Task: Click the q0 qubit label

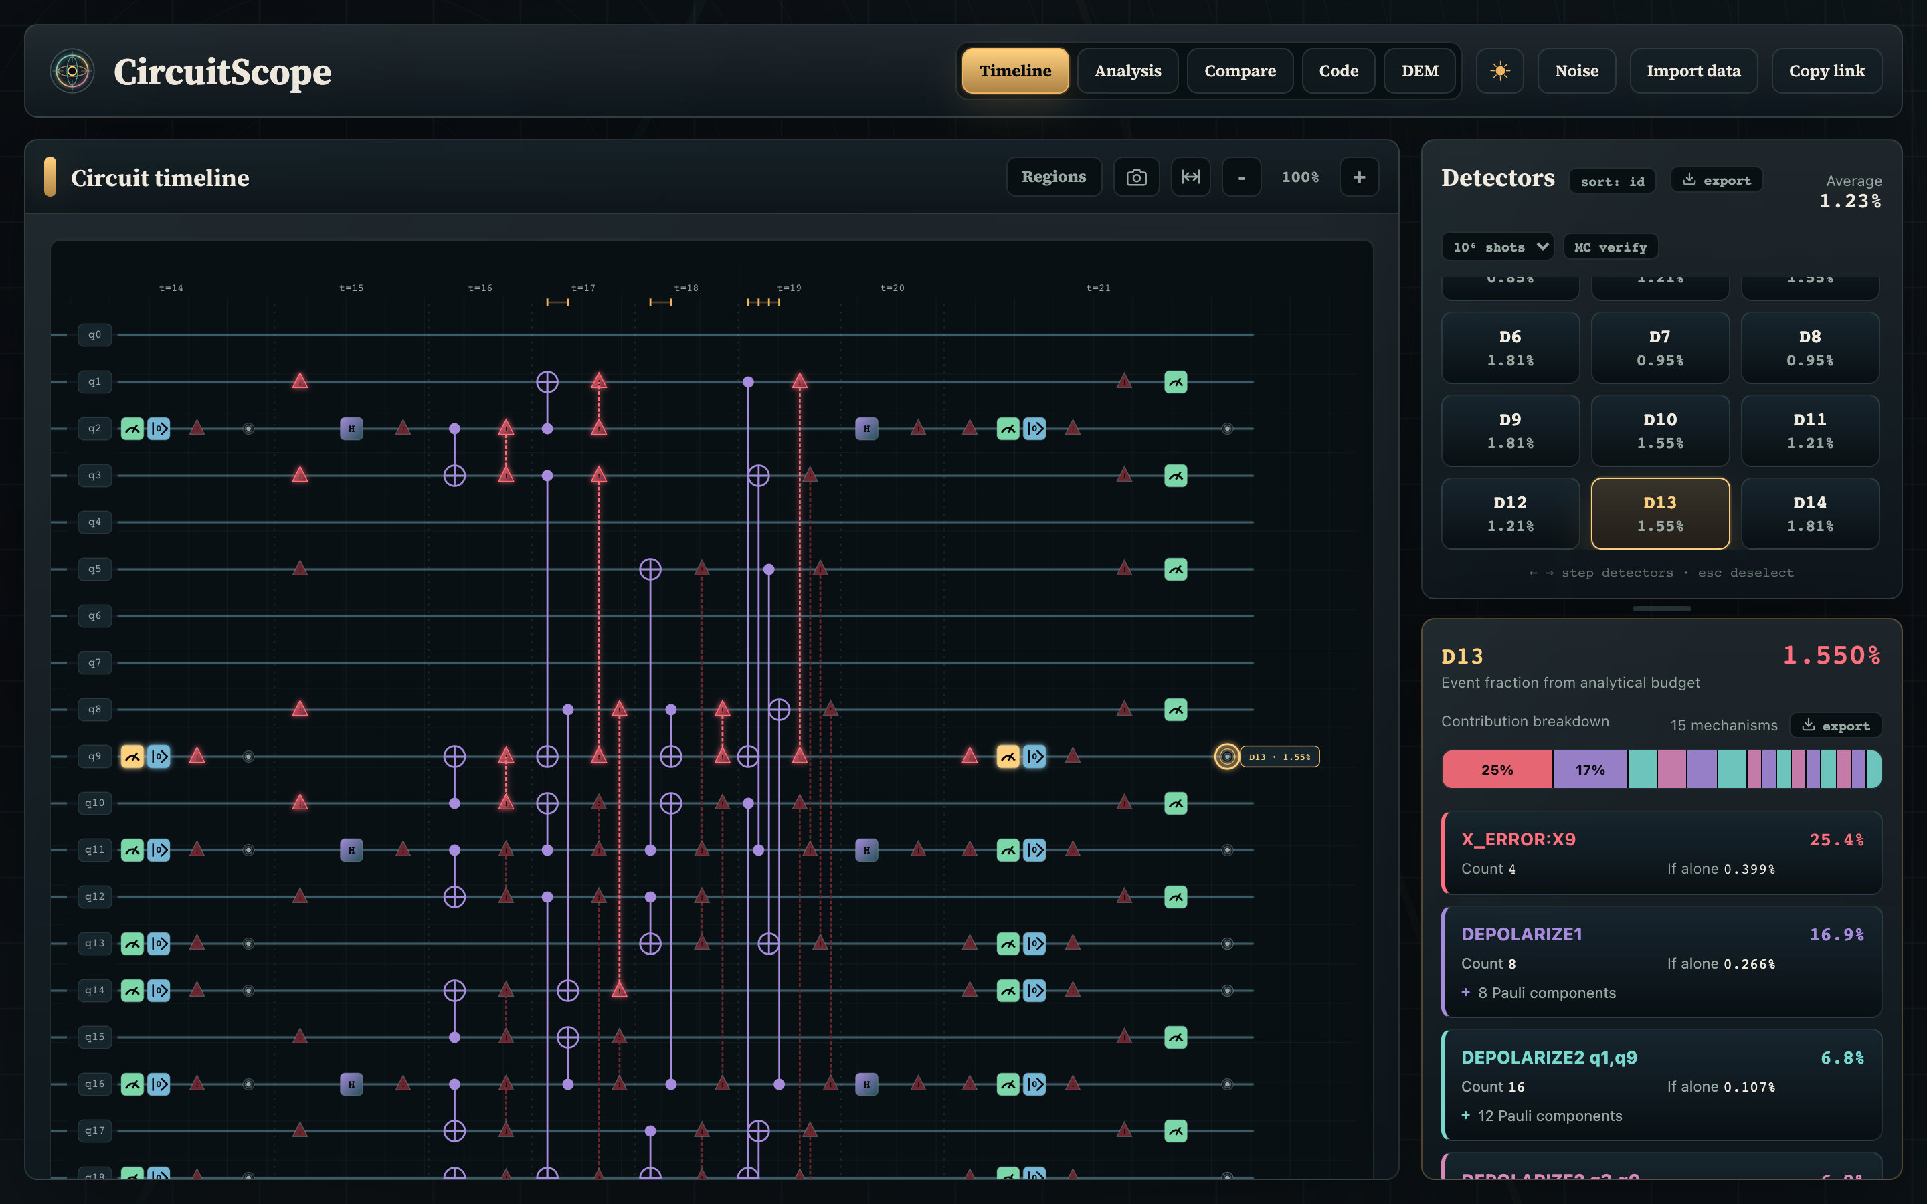Action: pos(95,335)
